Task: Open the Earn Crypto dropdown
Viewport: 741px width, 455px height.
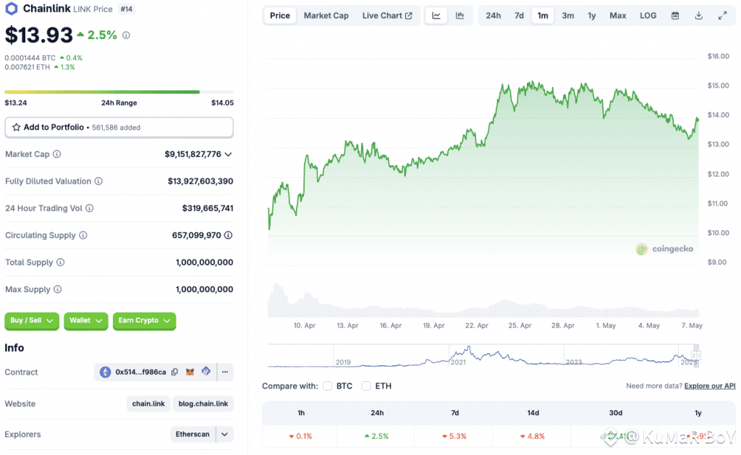Action: pyautogui.click(x=144, y=320)
